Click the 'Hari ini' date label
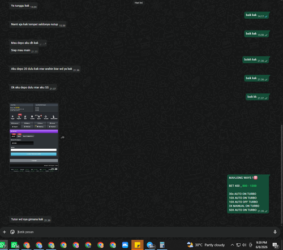The image size is (283, 250). point(139,3)
